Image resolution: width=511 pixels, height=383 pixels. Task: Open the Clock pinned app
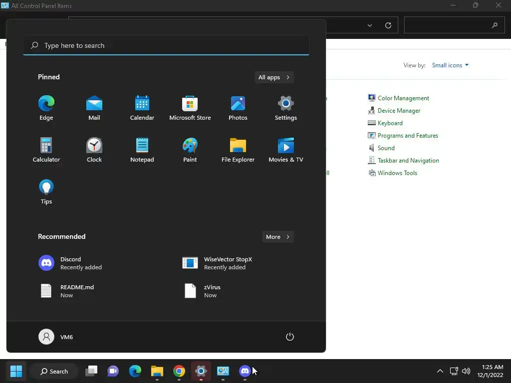(94, 150)
